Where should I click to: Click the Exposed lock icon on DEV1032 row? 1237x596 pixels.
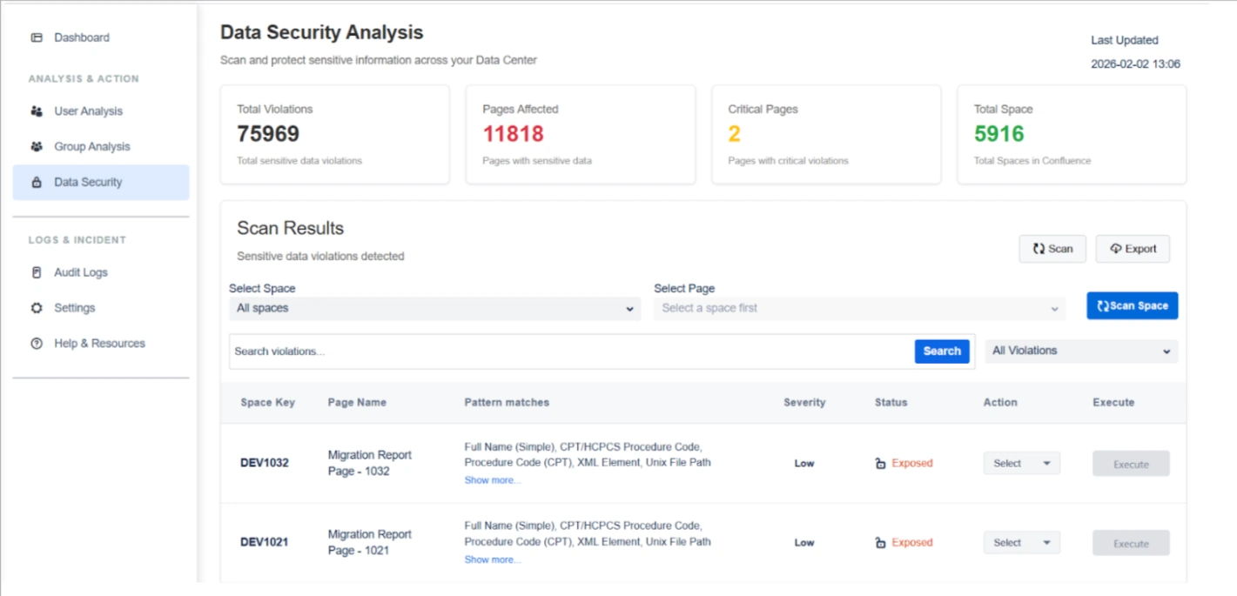click(878, 463)
